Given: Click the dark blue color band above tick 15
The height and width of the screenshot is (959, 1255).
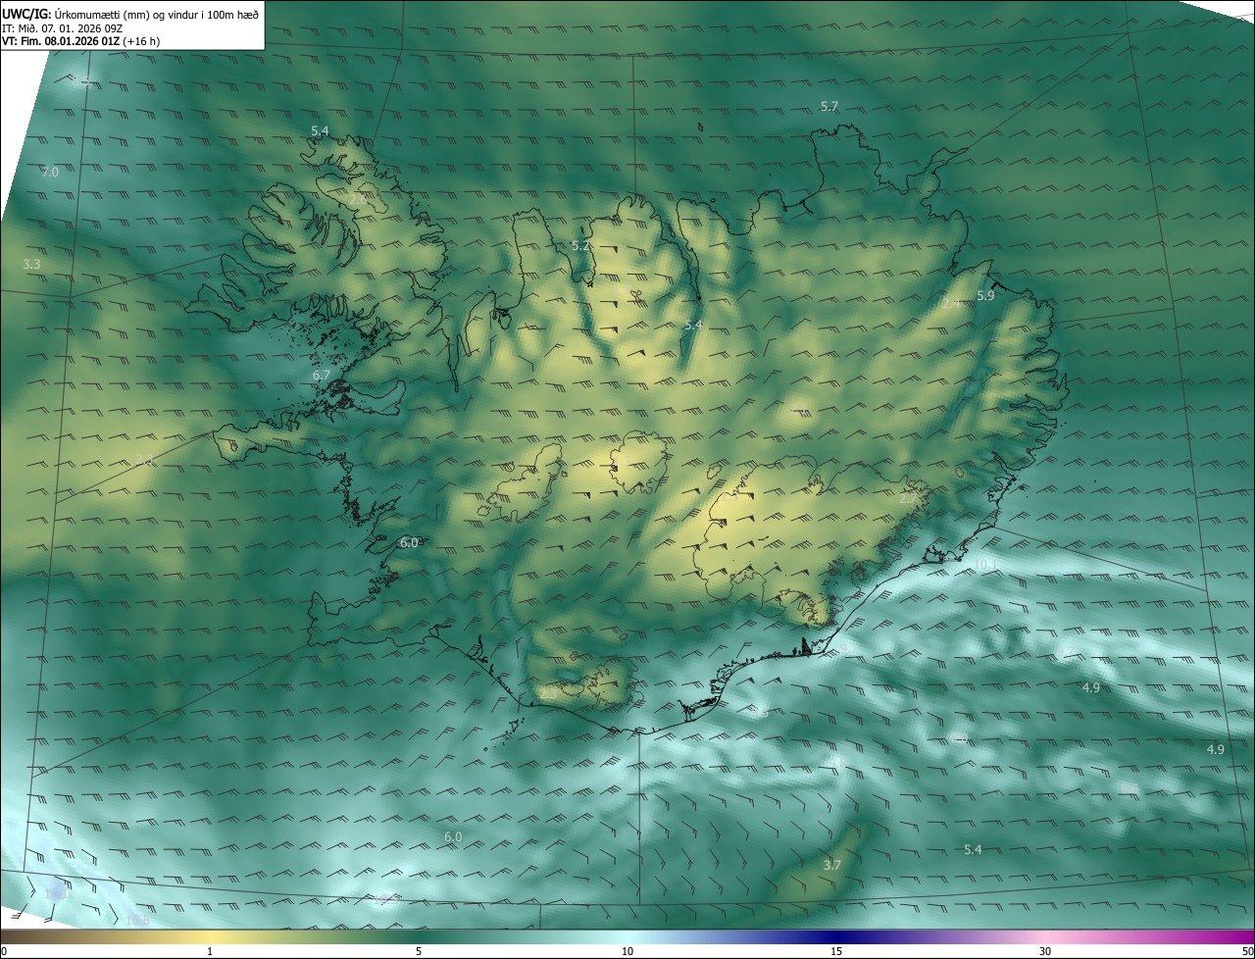Looking at the screenshot, I should (x=836, y=936).
